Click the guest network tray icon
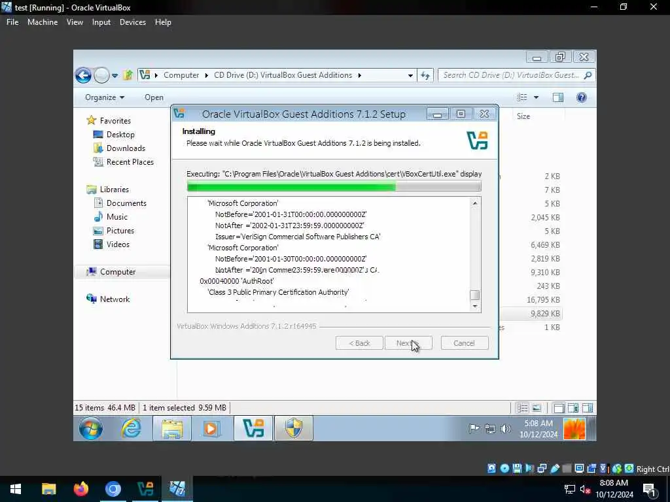The height and width of the screenshot is (502, 670). pos(489,429)
